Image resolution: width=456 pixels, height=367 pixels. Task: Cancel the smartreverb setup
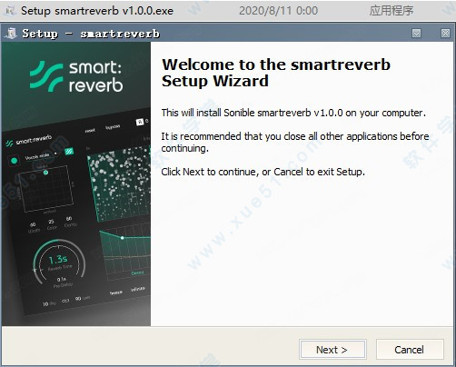click(410, 350)
